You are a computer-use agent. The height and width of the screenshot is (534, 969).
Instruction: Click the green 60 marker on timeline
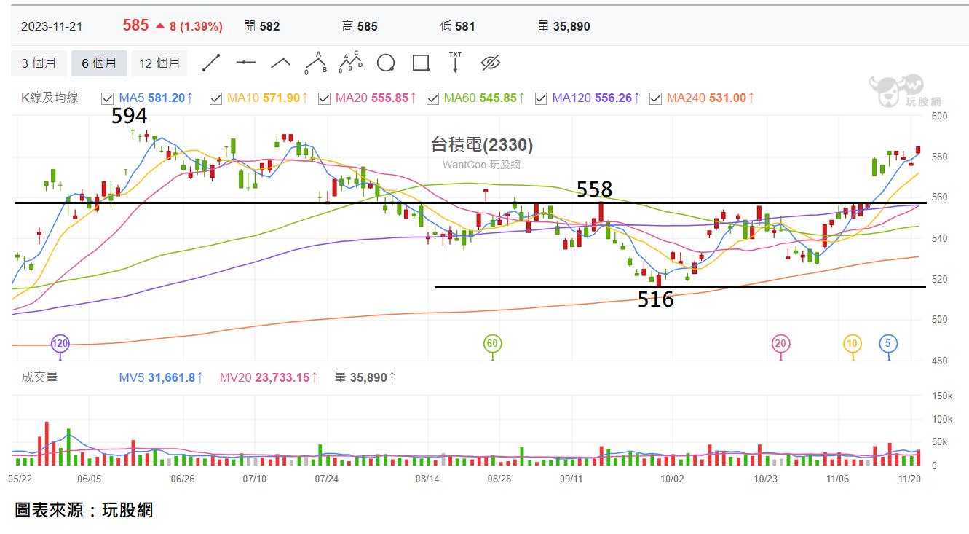tap(492, 343)
